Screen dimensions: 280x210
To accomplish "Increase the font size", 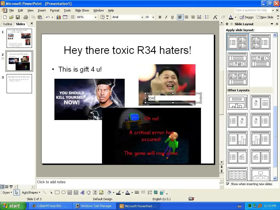I will pyautogui.click(x=215, y=17).
